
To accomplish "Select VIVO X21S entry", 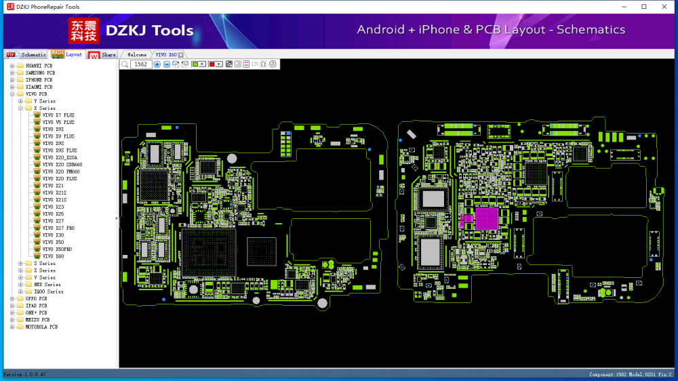I will (54, 200).
